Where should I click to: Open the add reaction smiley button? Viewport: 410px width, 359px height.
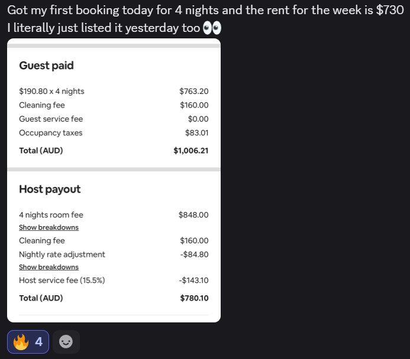[66, 342]
